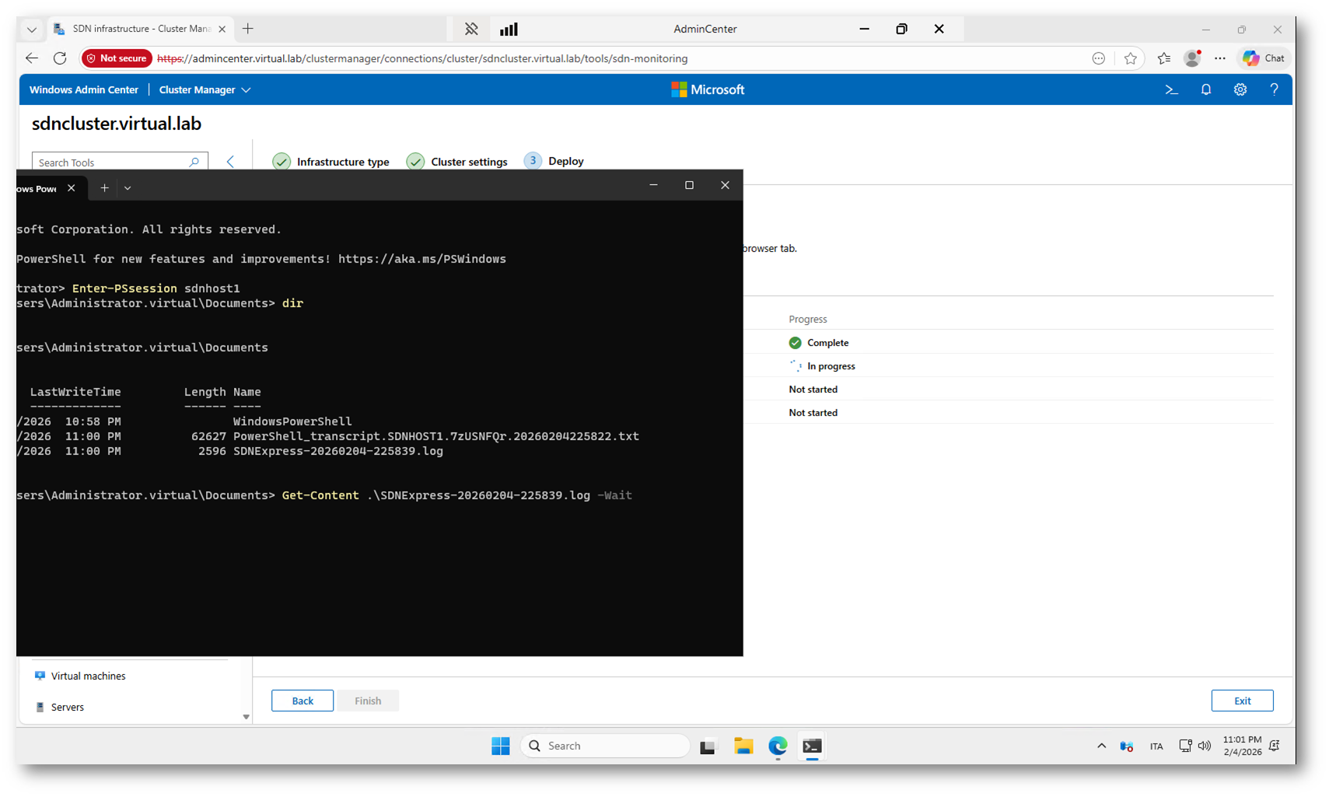Open the browser tab list chevron
The width and height of the screenshot is (1329, 797).
click(x=32, y=30)
